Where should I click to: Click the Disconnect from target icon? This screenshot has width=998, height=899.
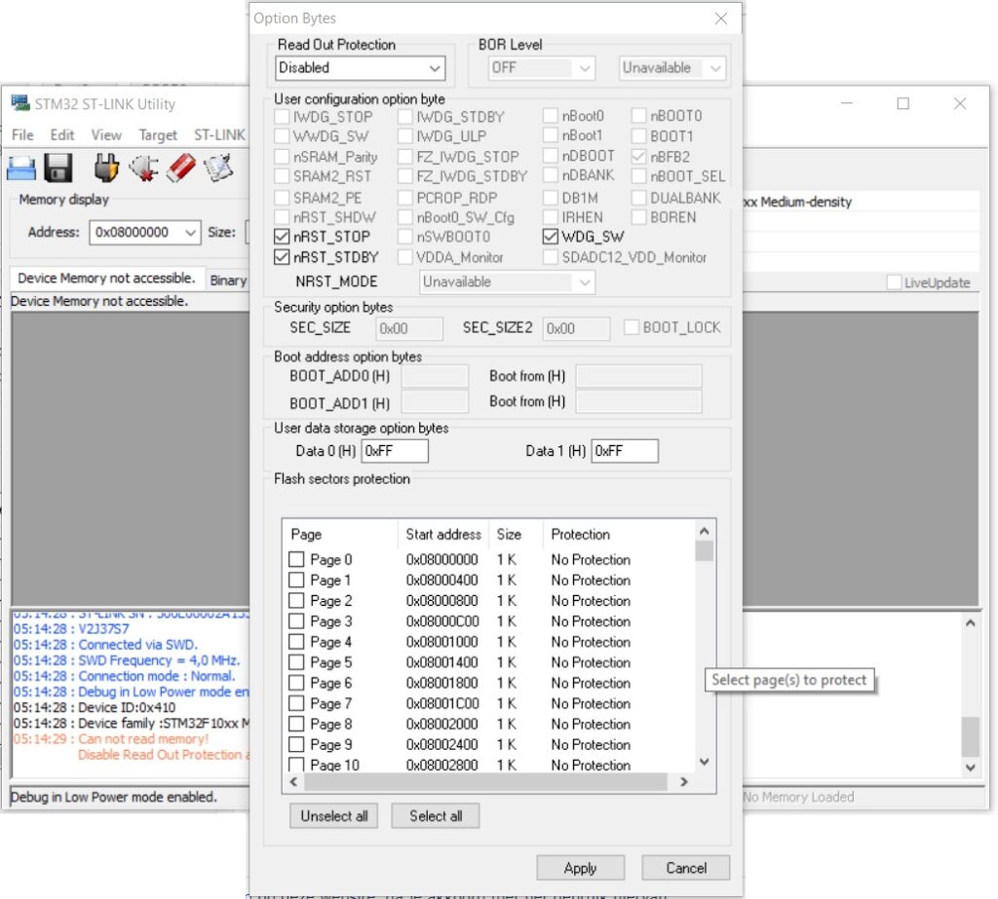(143, 169)
